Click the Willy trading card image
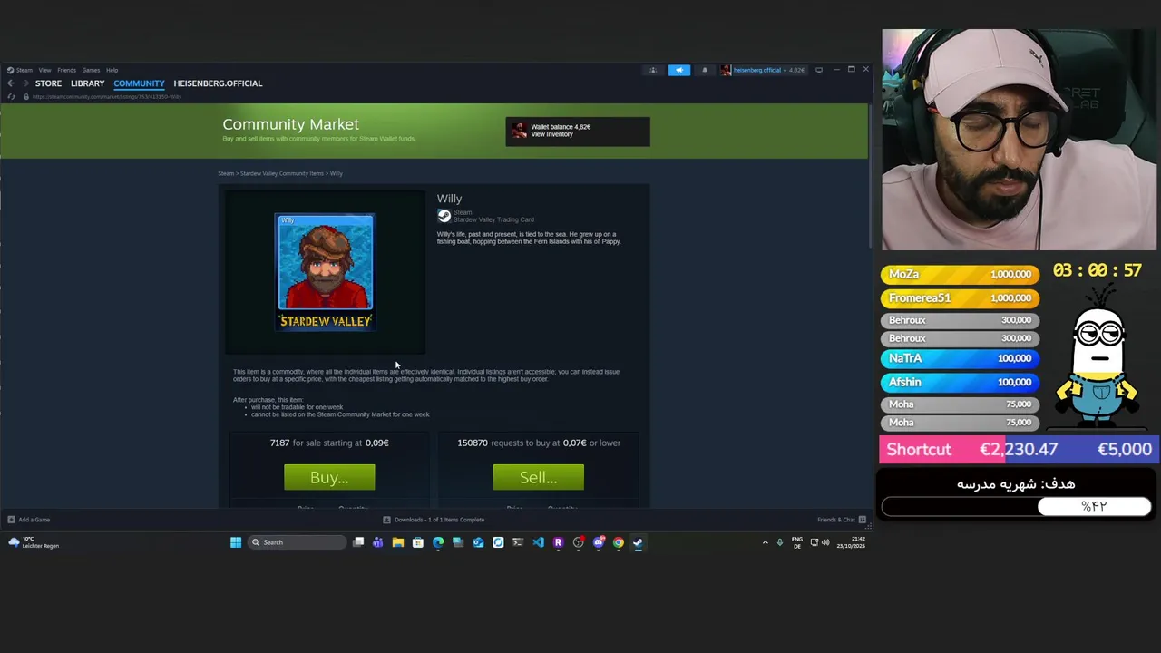The image size is (1161, 653). tap(325, 272)
